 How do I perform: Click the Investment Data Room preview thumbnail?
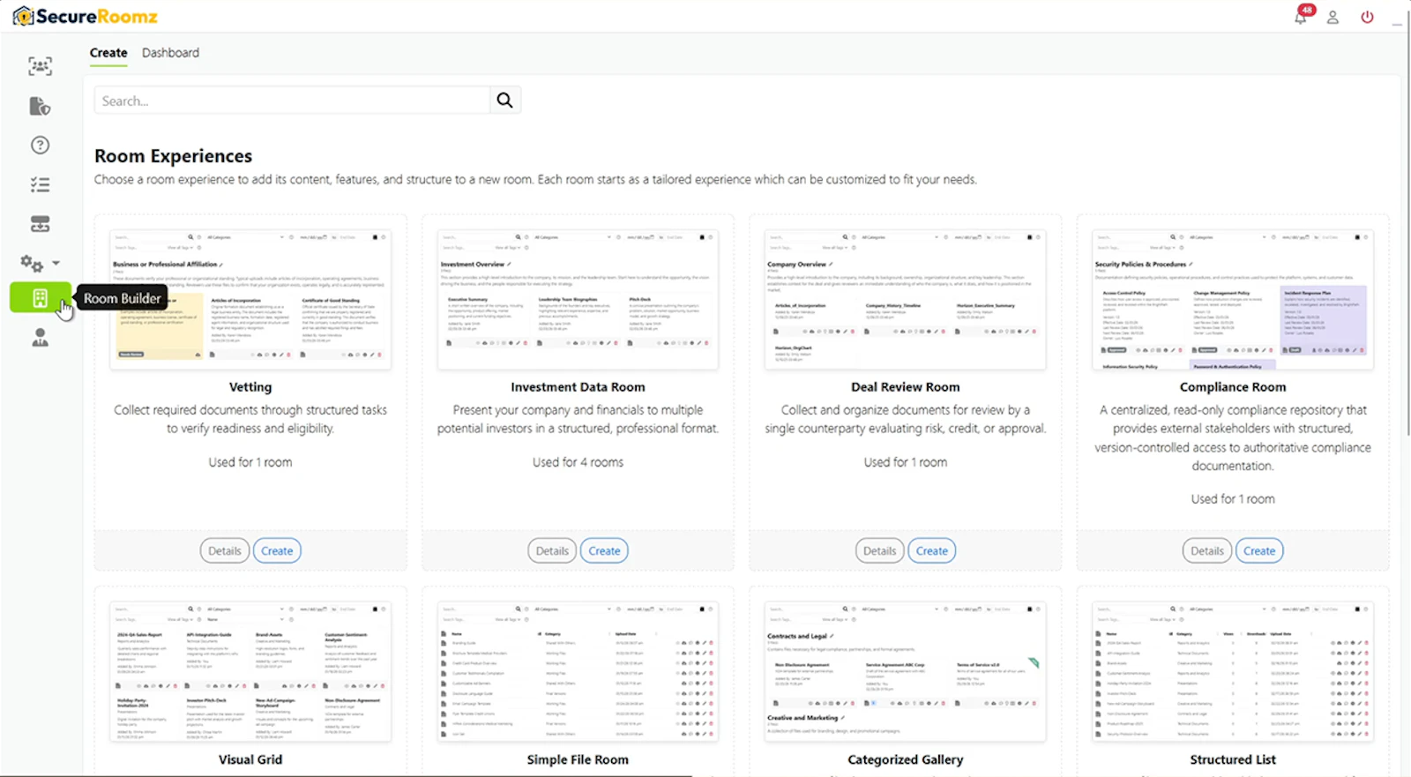pos(578,299)
